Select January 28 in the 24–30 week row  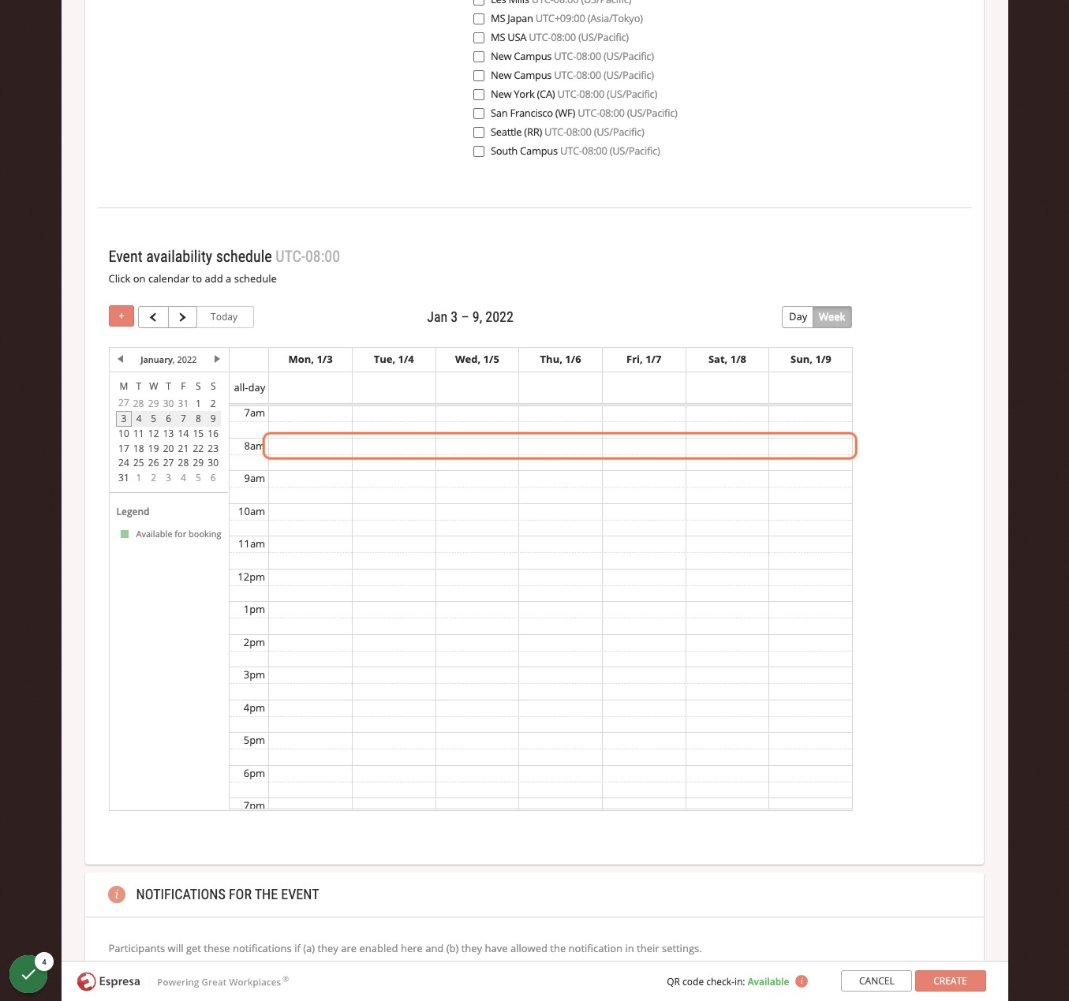pyautogui.click(x=183, y=463)
